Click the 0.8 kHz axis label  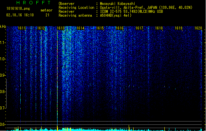[x=3, y=92]
